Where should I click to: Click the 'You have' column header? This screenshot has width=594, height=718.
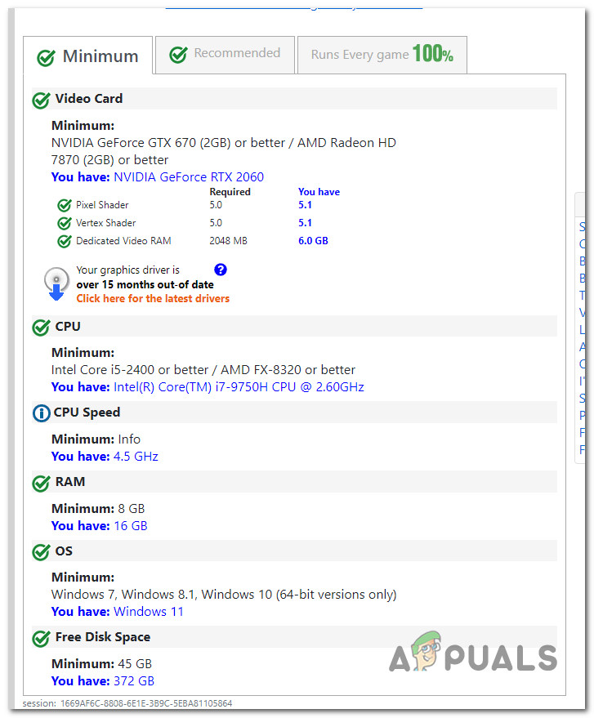pos(319,192)
